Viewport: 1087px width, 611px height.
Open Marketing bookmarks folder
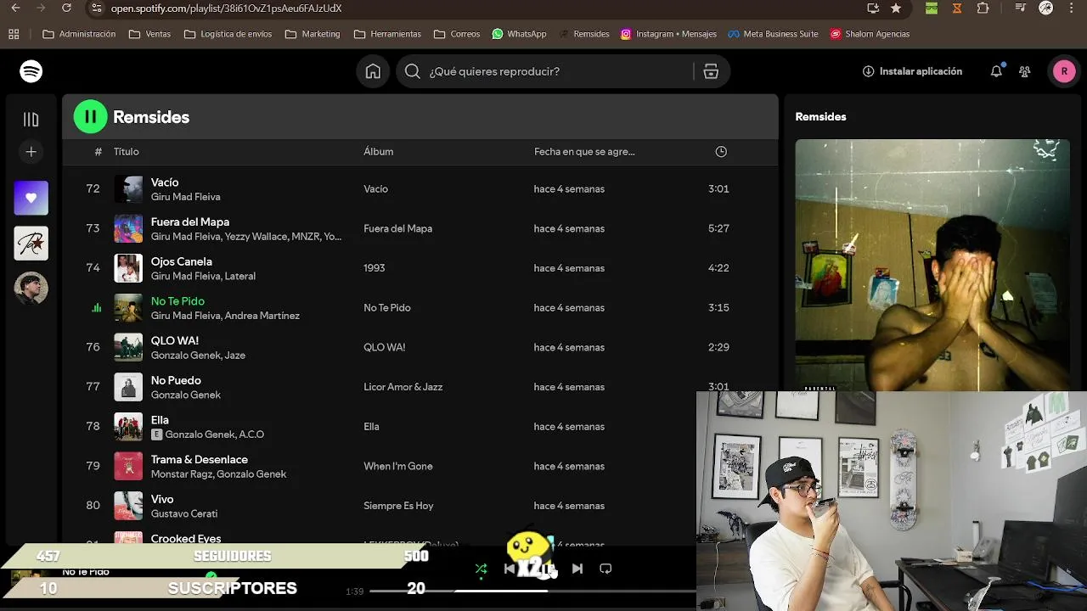pos(313,34)
